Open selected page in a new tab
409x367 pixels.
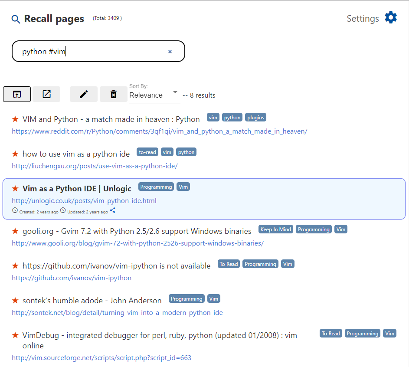point(46,94)
